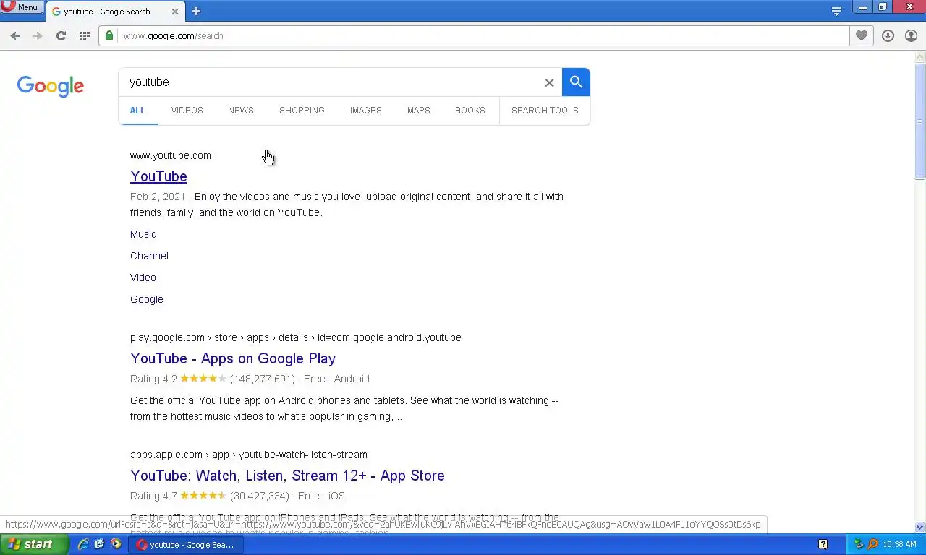Click the Rating 4.2 stars text
The height and width of the screenshot is (555, 926).
coord(178,379)
